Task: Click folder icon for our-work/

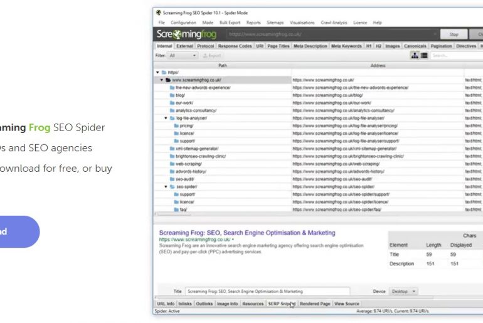Action: pos(172,103)
